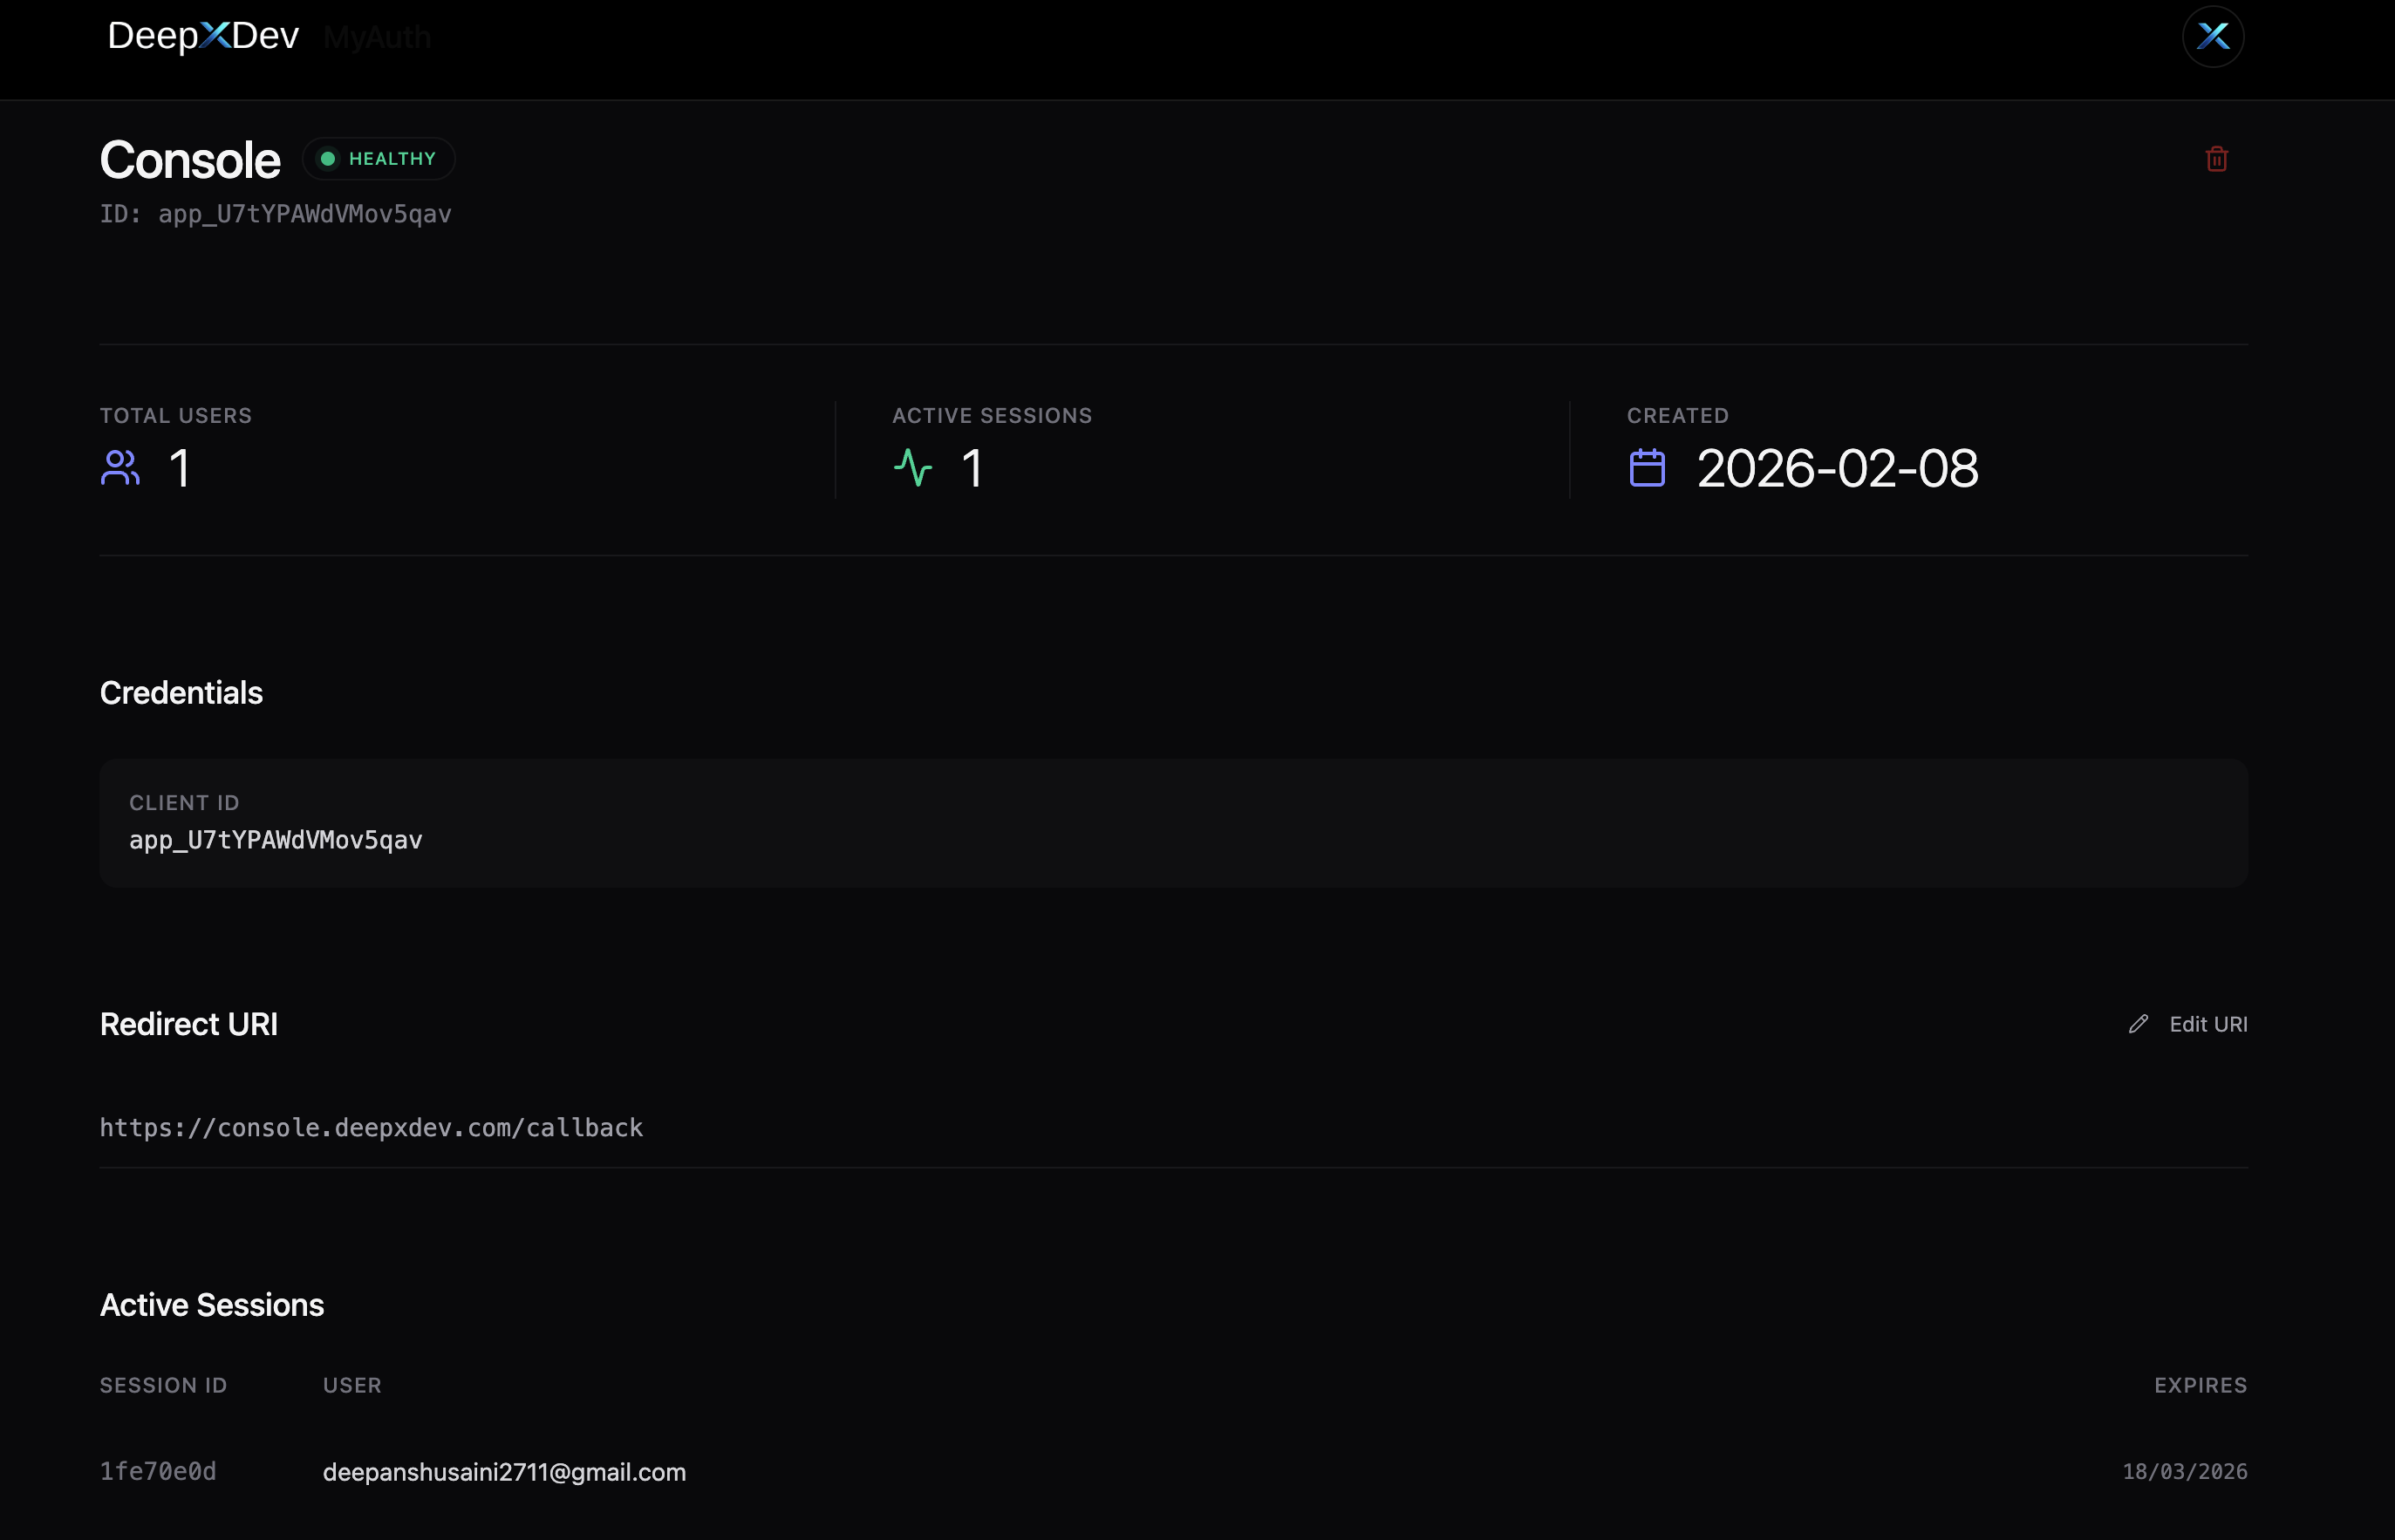
Task: Click the session expiry date 18/03/2026
Action: pos(2184,1472)
